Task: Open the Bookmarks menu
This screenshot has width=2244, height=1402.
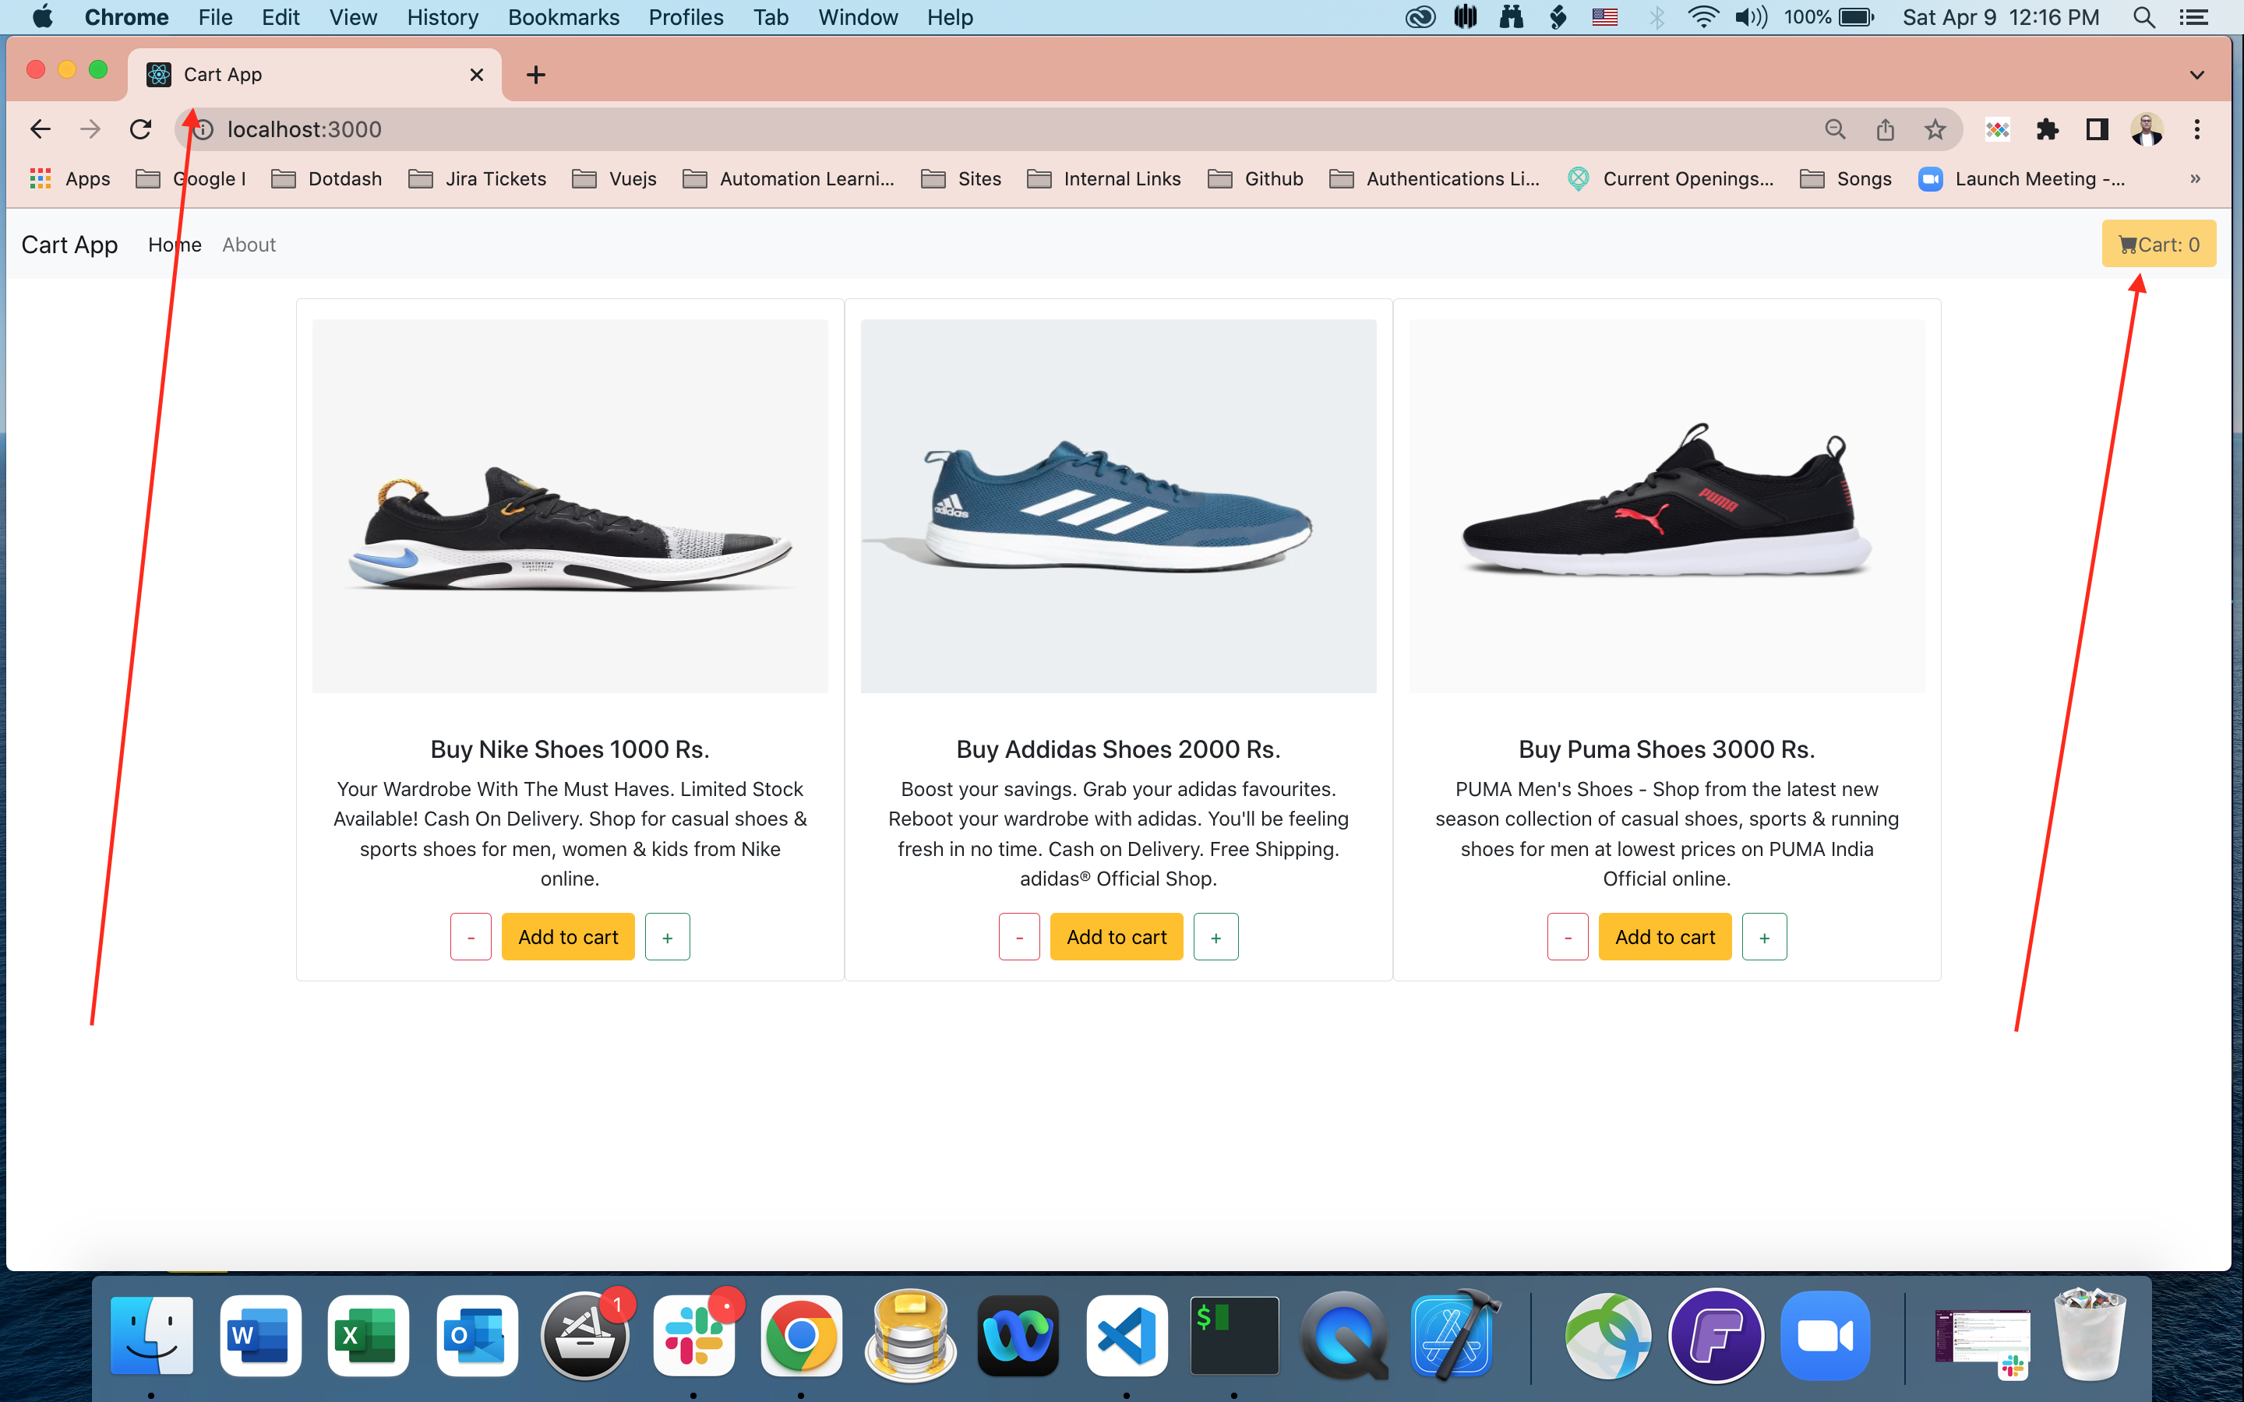Action: point(563,18)
